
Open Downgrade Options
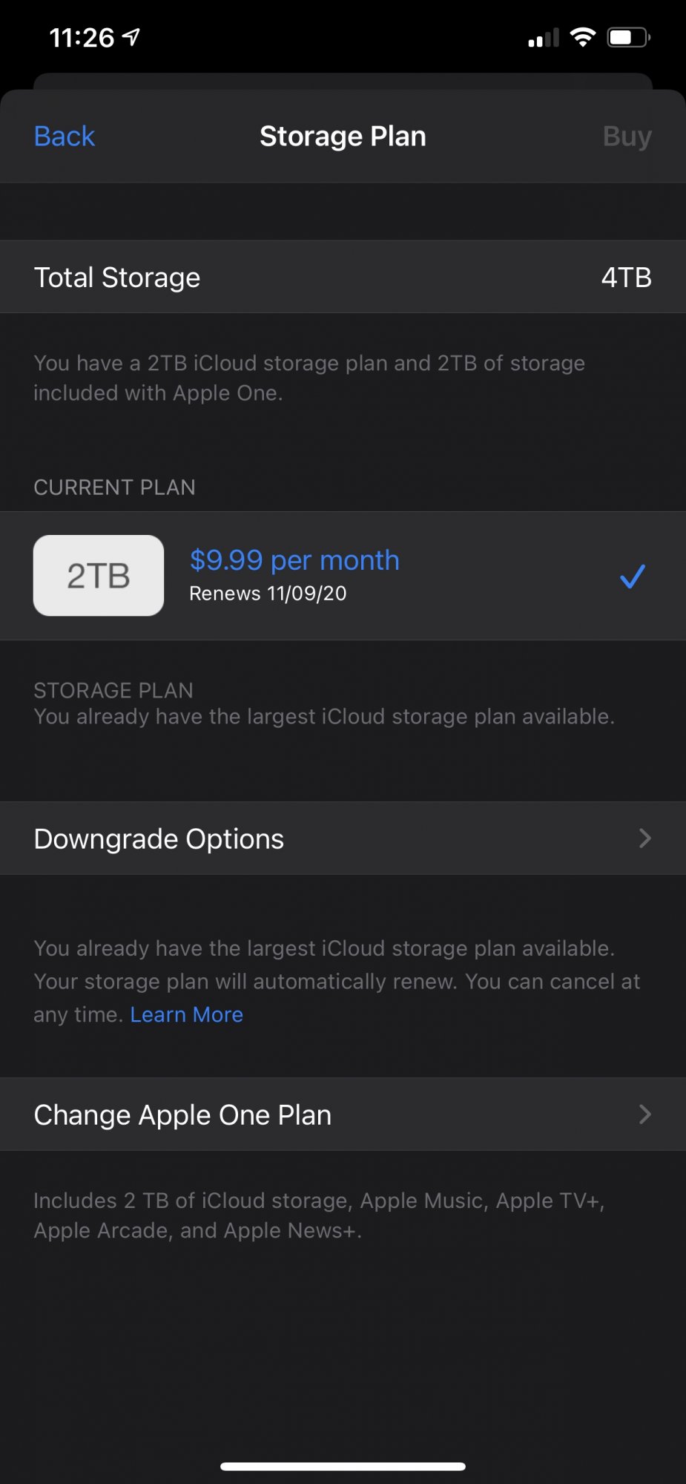coord(343,838)
